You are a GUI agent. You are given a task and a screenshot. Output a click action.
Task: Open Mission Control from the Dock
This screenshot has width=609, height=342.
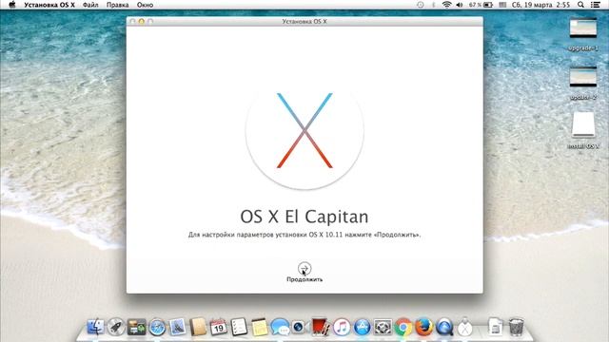click(136, 327)
